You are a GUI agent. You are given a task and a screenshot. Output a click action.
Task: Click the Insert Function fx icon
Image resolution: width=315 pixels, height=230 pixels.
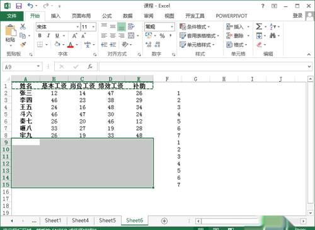pyautogui.click(x=90, y=67)
